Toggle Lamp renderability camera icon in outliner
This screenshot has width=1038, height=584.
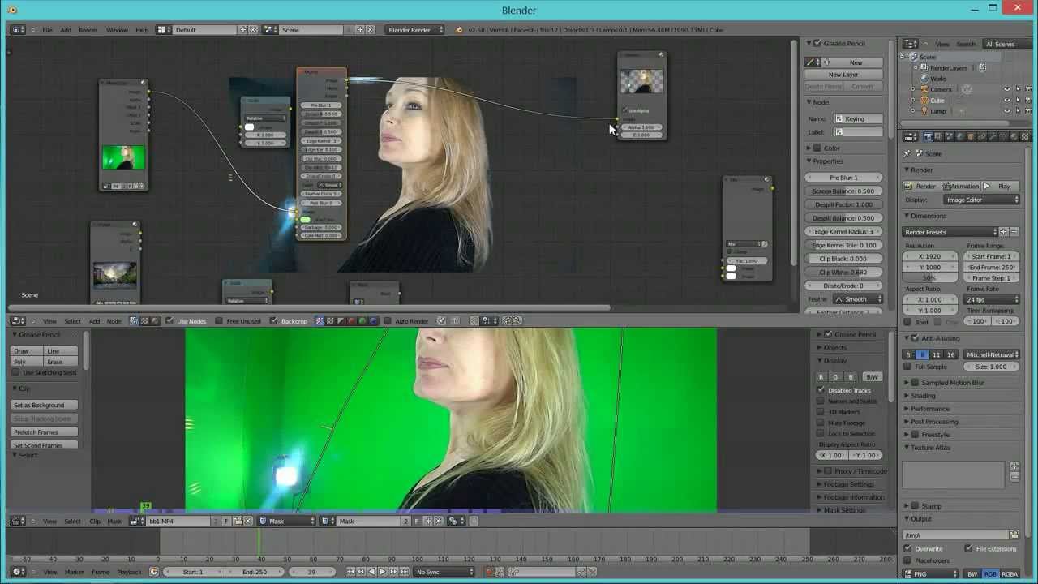1028,111
